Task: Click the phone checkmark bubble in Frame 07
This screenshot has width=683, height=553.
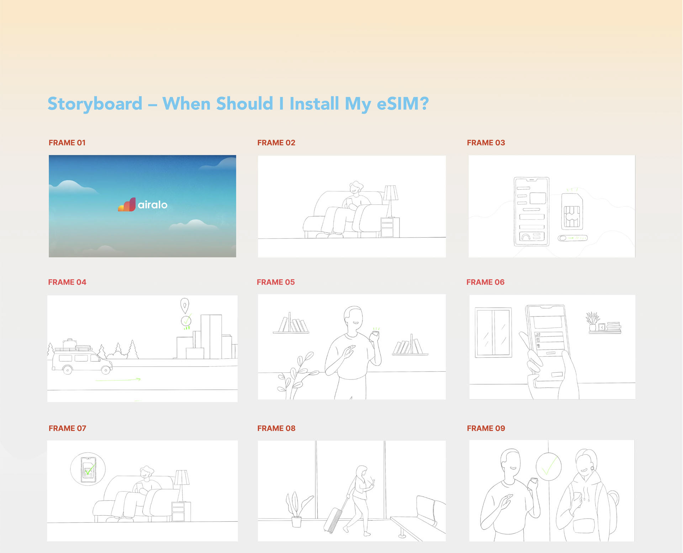Action: [88, 469]
